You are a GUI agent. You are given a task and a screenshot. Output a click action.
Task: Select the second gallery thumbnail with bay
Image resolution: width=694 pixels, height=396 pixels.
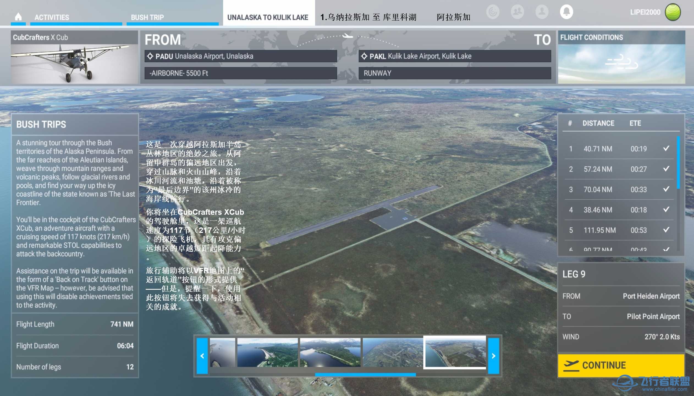pos(267,353)
